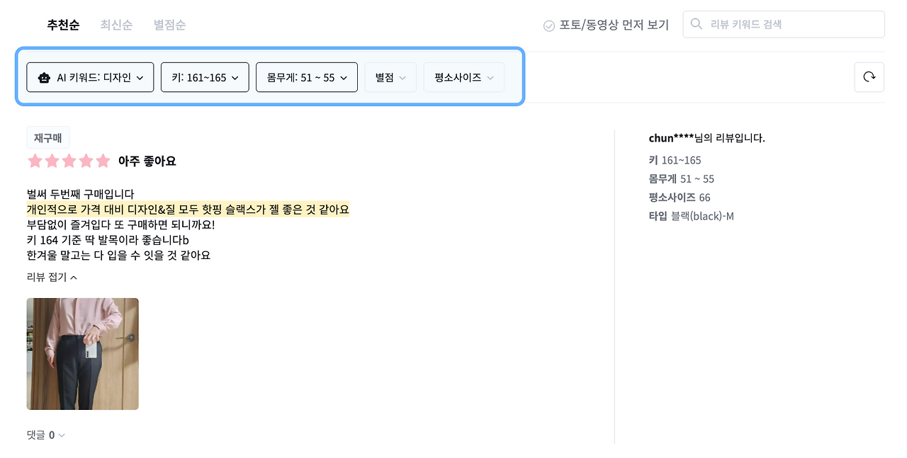Switch to the 최신순 sort tab
Screen dimensions: 907x458
click(116, 24)
